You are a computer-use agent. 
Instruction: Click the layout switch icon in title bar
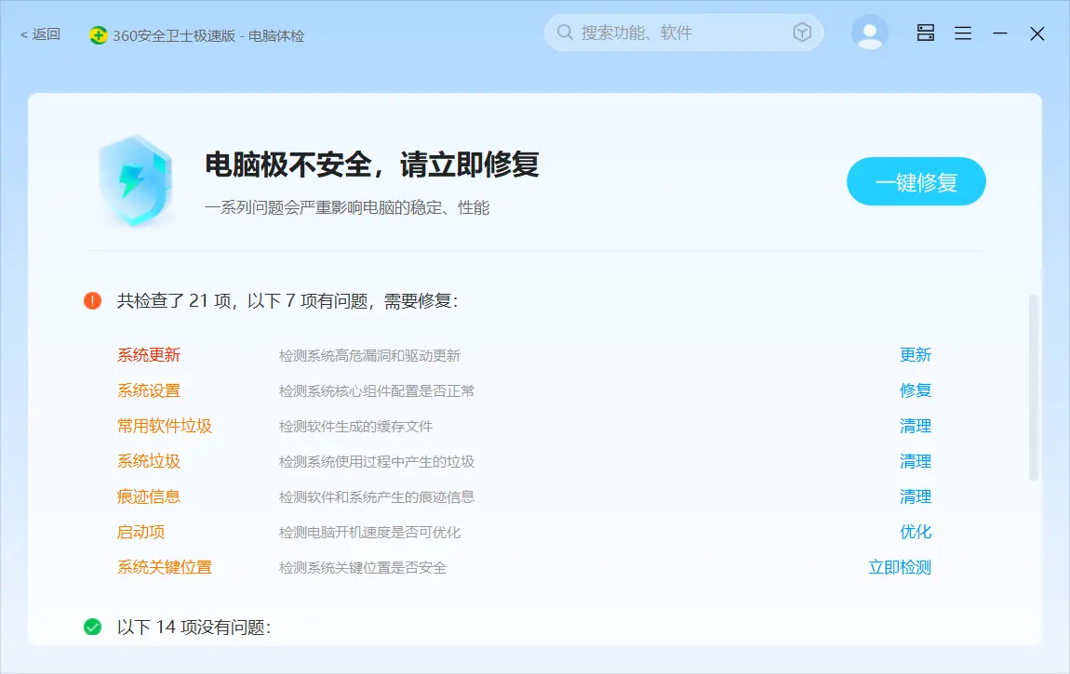coord(926,33)
